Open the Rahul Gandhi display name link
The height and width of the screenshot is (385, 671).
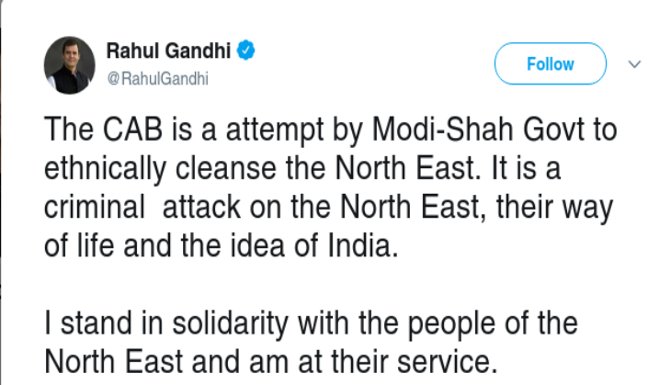pos(168,51)
